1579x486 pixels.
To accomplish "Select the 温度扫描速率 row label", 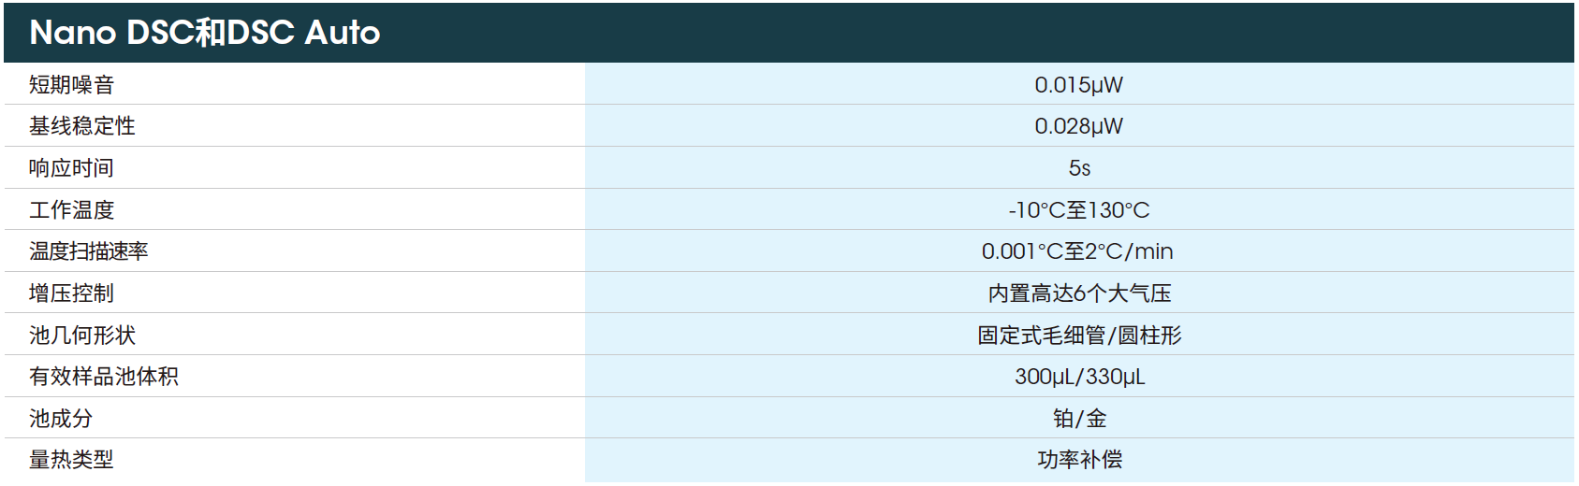I will (x=89, y=251).
